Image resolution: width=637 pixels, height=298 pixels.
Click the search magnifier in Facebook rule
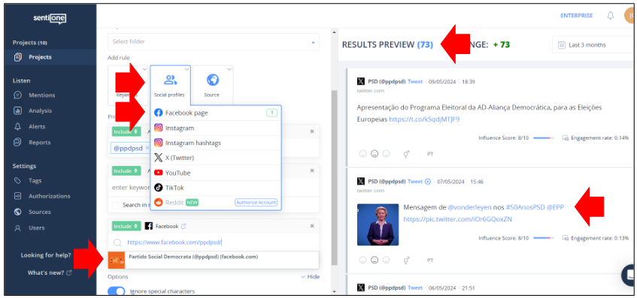pos(117,242)
